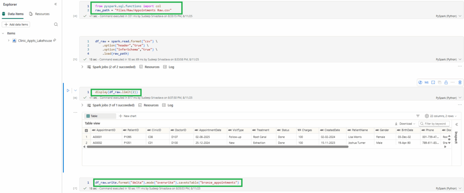The image size is (464, 193).
Task: Open the Data items tab
Action: click(x=13, y=14)
